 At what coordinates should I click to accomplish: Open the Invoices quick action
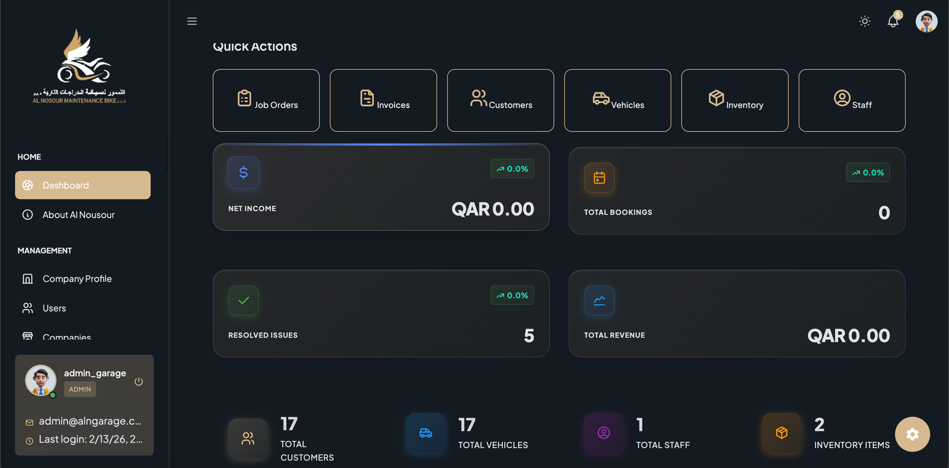click(383, 100)
